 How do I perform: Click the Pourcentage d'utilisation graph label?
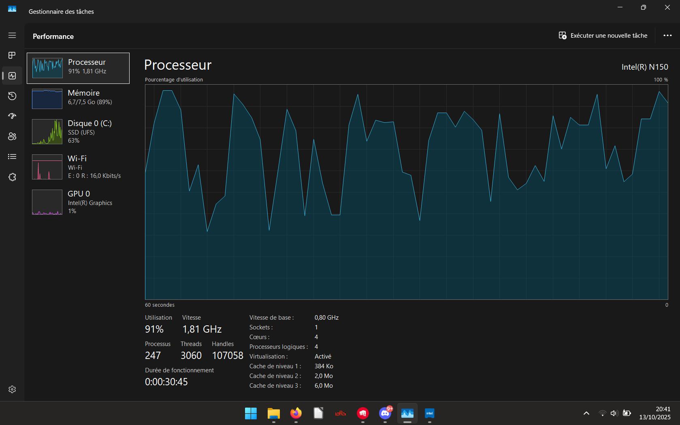coord(174,80)
